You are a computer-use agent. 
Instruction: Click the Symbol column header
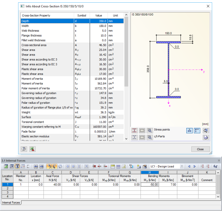coord(82,15)
